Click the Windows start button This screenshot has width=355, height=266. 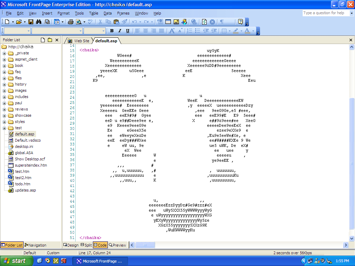point(16,261)
